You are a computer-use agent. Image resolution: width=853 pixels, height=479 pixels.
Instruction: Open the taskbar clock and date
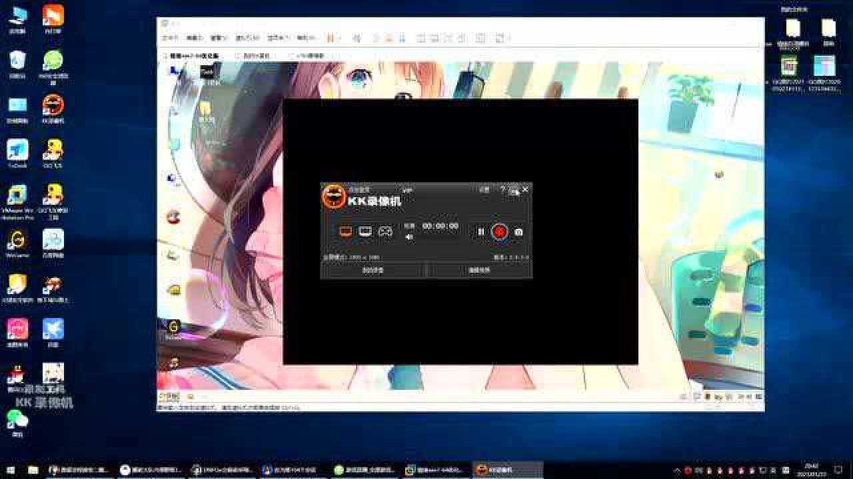tap(812, 470)
